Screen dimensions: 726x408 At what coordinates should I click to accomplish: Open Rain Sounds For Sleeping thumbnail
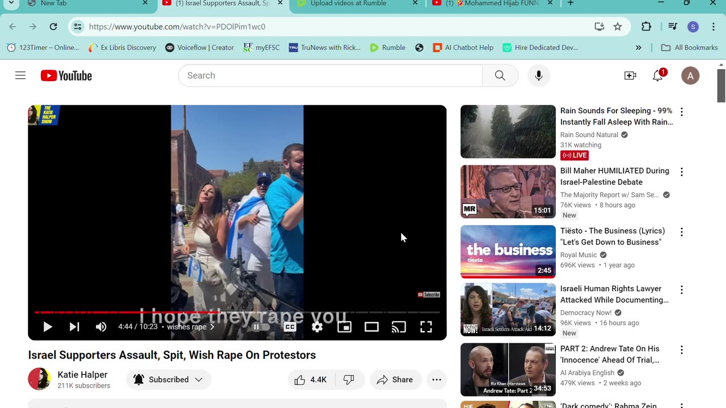click(x=508, y=131)
